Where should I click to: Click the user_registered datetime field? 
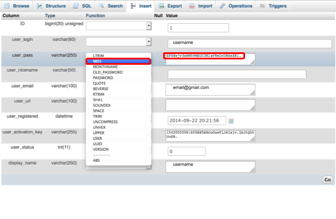click(x=197, y=120)
